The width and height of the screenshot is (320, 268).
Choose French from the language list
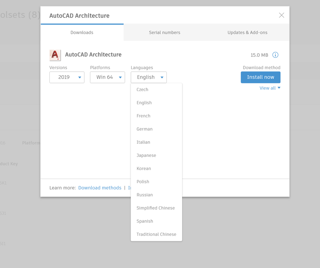point(143,116)
